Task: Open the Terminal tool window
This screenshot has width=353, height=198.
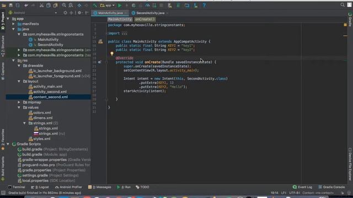Action: pyautogui.click(x=17, y=187)
